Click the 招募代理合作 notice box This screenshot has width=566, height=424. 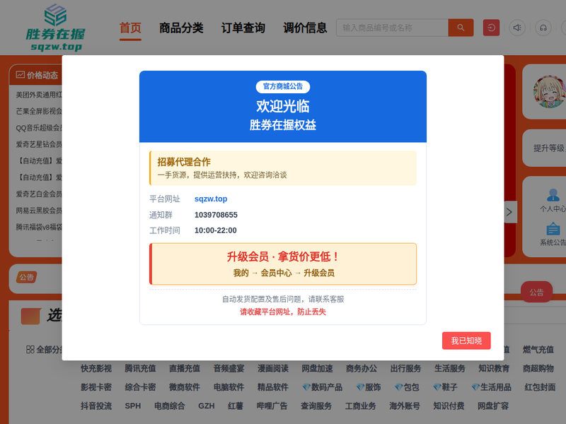pyautogui.click(x=283, y=168)
